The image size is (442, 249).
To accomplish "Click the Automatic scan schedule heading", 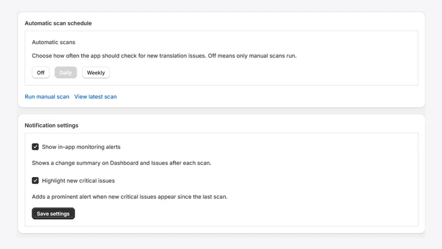I will (x=59, y=23).
